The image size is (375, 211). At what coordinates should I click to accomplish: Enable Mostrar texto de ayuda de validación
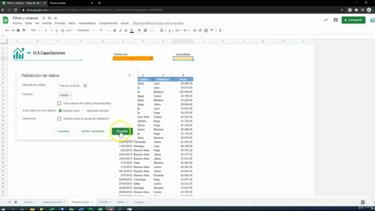pos(59,118)
